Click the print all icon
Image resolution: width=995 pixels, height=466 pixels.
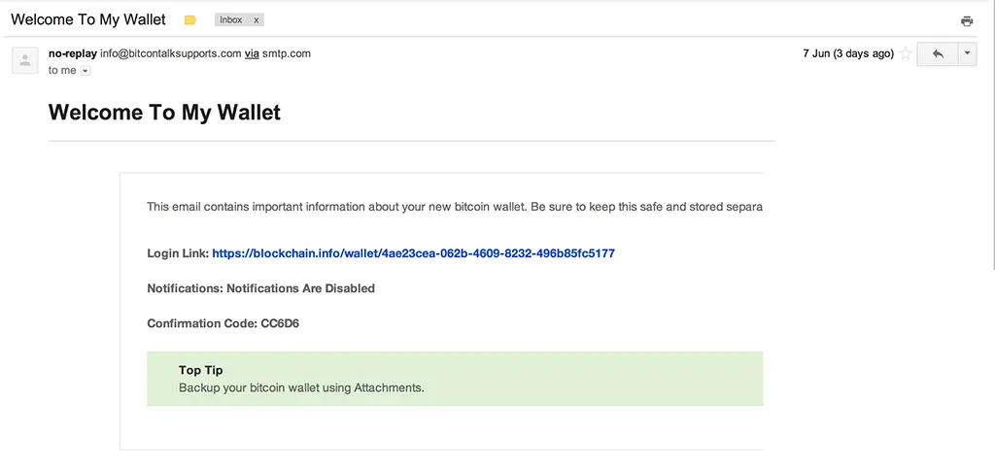coord(967,21)
